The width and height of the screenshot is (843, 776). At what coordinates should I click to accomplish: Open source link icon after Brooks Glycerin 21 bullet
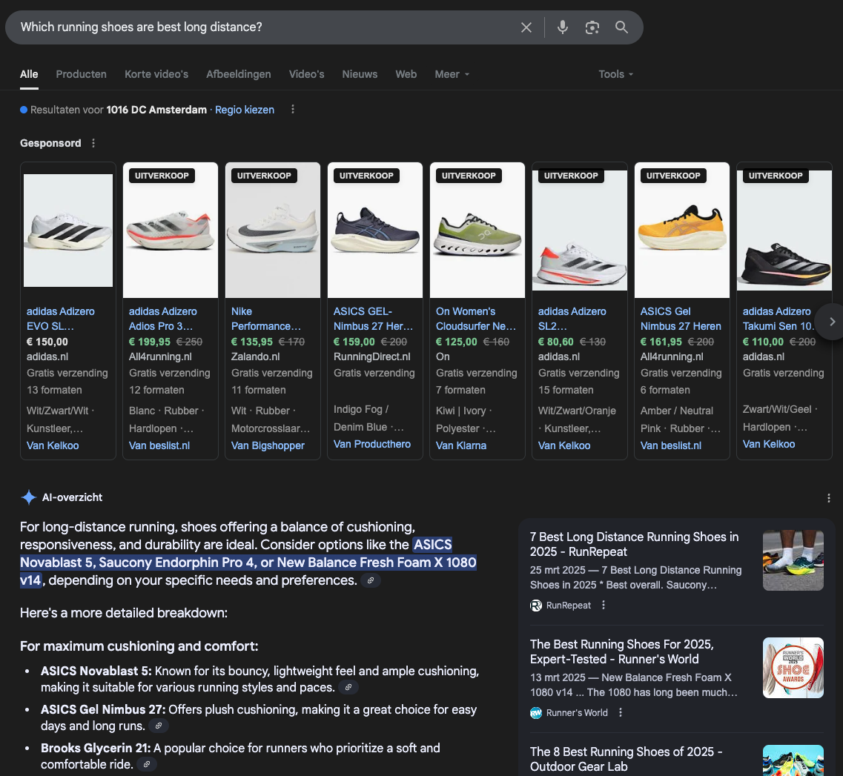146,764
